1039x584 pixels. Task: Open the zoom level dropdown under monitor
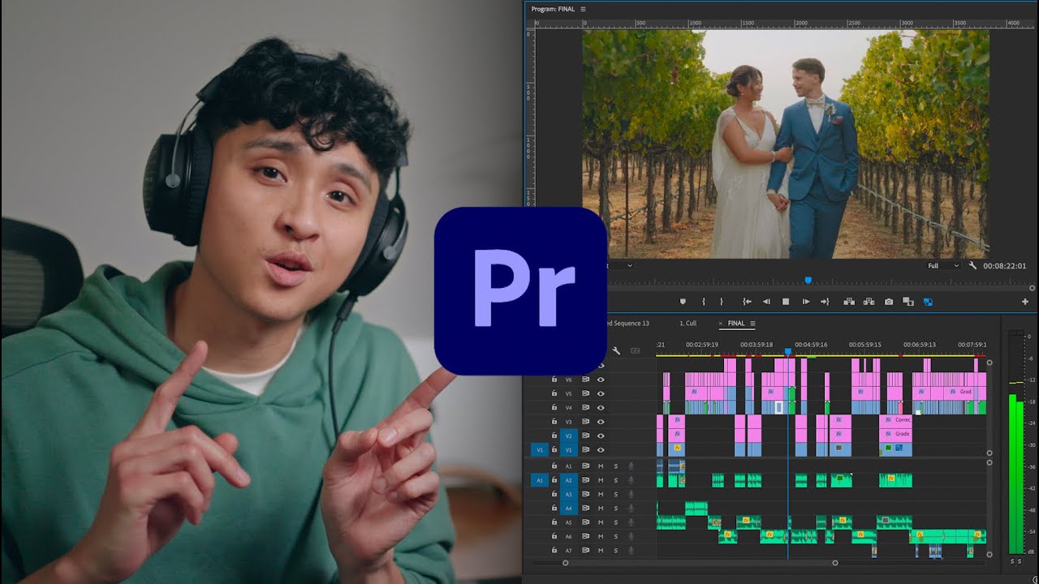[x=621, y=265]
